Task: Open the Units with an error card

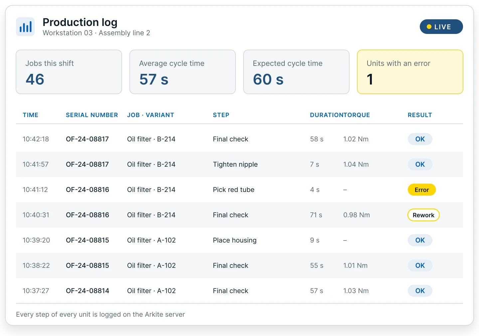Action: (410, 72)
